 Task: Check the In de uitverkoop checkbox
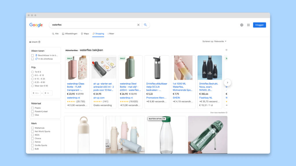click(x=32, y=59)
